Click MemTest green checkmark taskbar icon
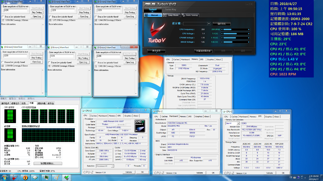The image size is (323, 181). [66, 177]
